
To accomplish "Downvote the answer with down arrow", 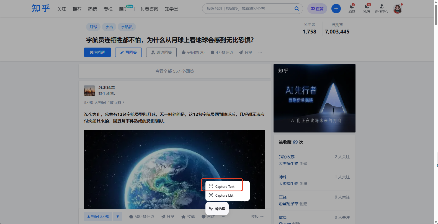I will 118,217.
